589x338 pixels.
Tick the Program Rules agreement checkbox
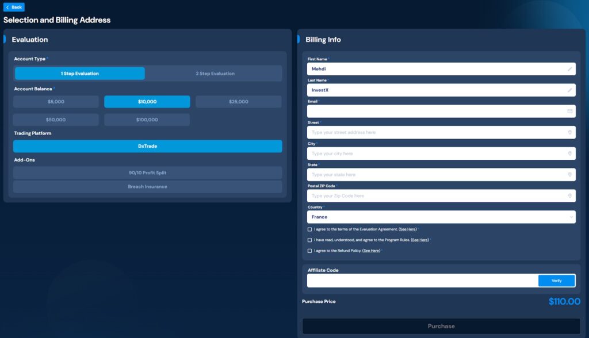coord(310,240)
